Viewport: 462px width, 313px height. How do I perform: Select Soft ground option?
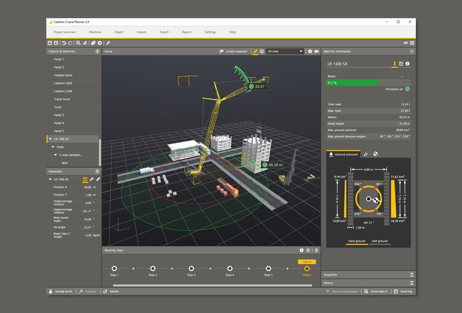(380, 241)
